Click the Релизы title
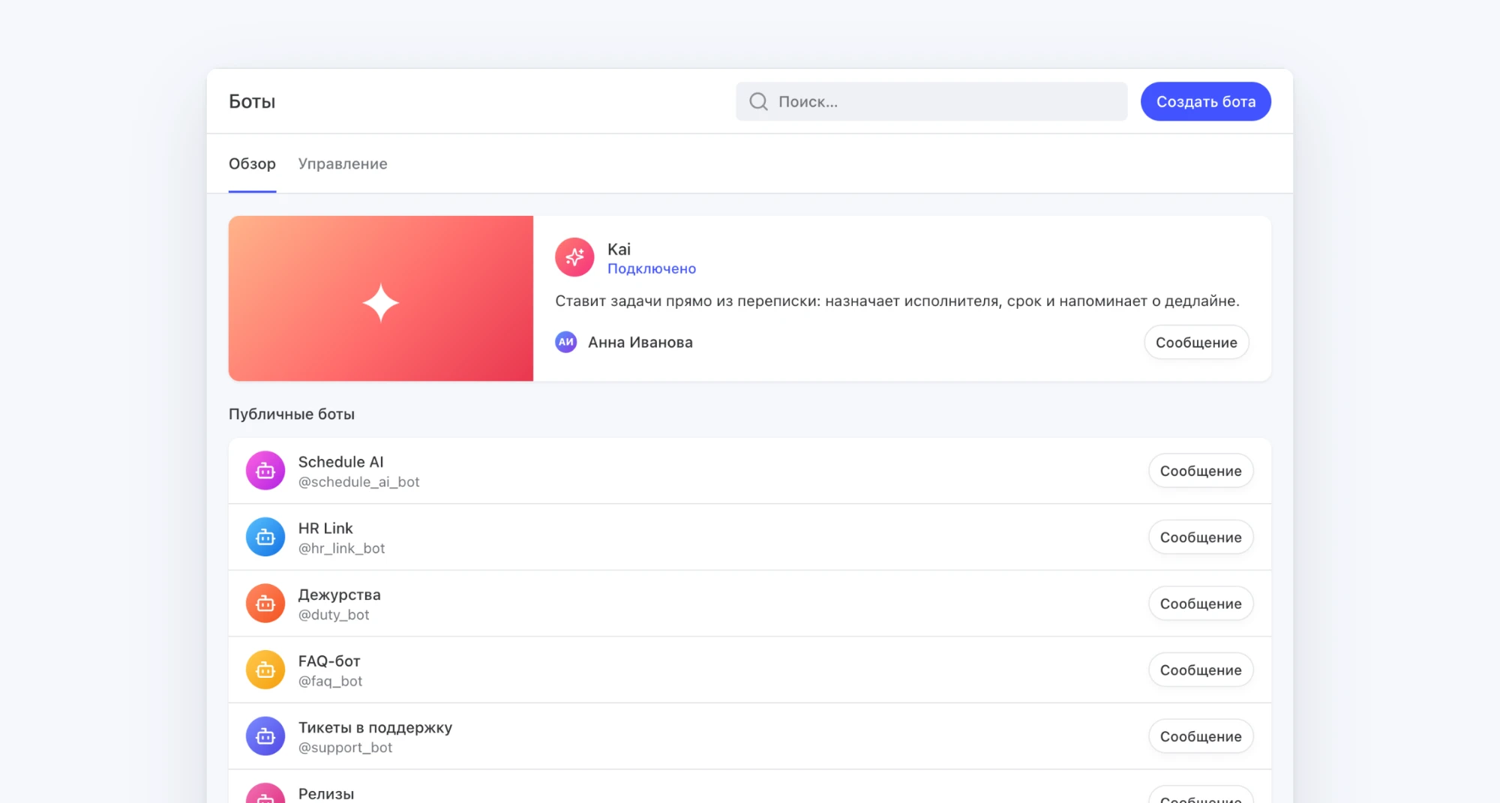1500x803 pixels. 325,793
